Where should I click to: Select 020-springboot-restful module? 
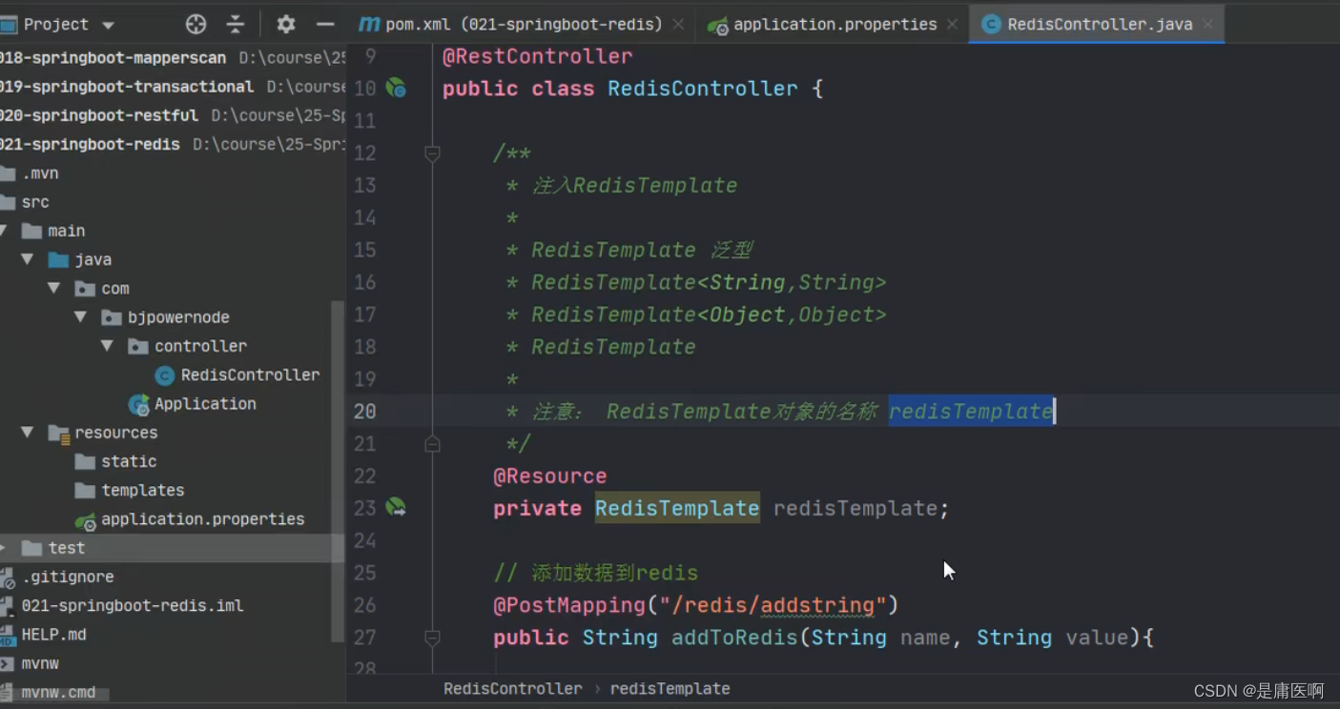point(99,115)
